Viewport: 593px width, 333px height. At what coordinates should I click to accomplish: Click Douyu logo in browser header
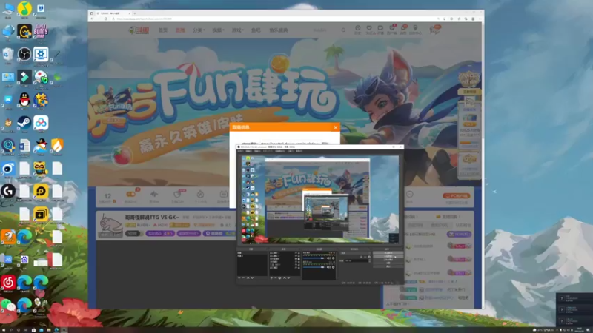[x=139, y=30]
